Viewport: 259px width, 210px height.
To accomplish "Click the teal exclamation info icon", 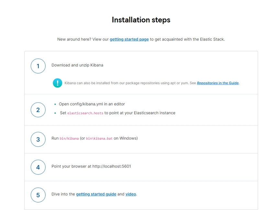I will tap(58, 83).
